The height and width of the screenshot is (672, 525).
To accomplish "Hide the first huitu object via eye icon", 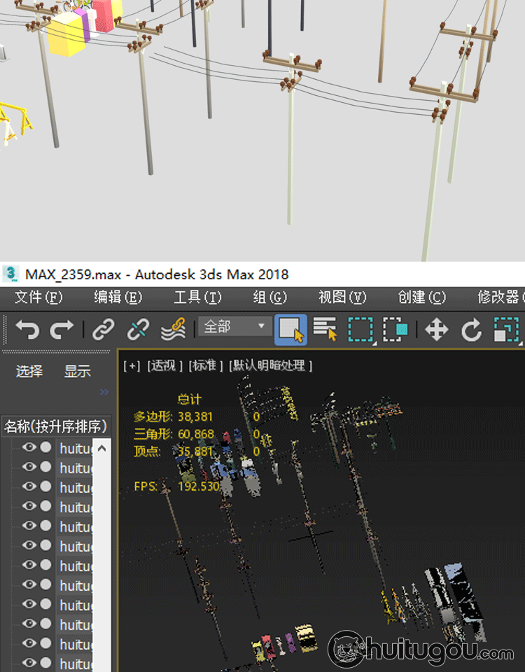I will tap(29, 447).
